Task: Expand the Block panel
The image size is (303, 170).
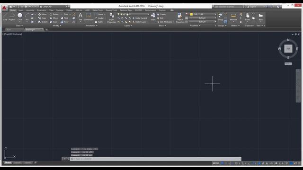Action: (x=162, y=25)
